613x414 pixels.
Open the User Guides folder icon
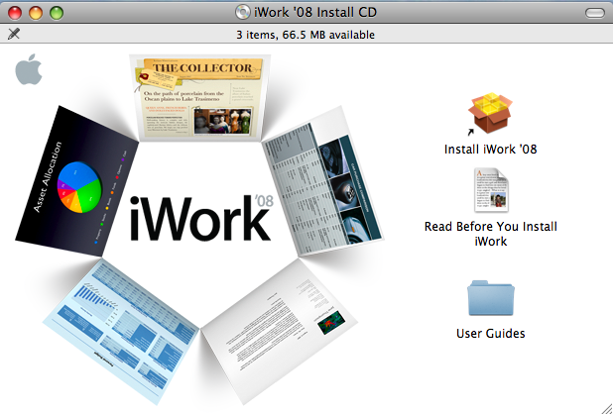coord(491,297)
